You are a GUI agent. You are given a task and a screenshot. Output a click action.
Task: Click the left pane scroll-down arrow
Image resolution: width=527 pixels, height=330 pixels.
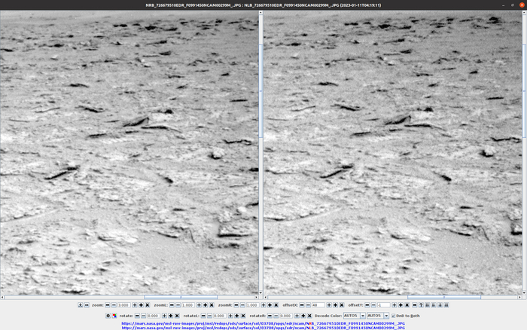coord(260,293)
